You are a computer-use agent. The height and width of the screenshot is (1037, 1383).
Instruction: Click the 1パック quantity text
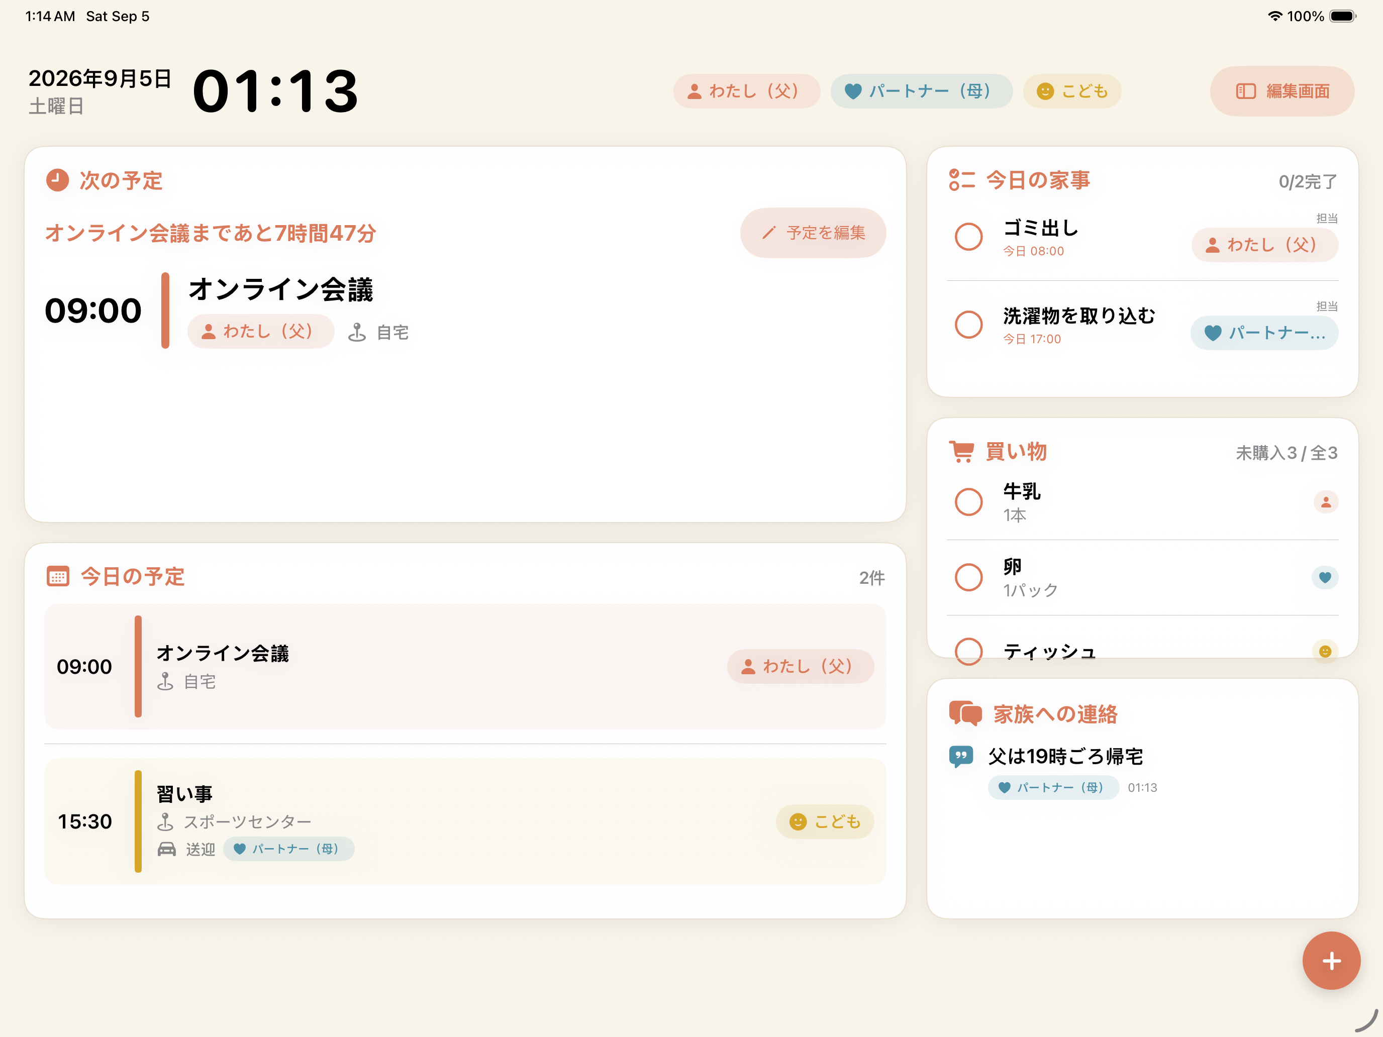pos(1030,590)
